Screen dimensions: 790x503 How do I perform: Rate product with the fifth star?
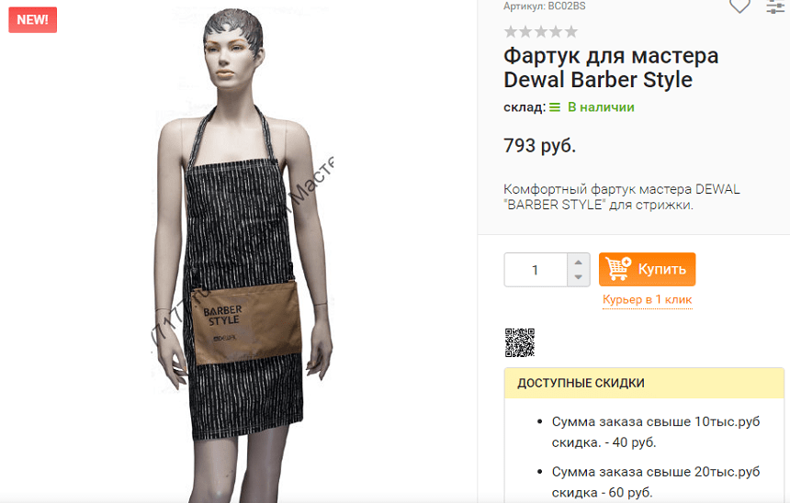pos(570,32)
